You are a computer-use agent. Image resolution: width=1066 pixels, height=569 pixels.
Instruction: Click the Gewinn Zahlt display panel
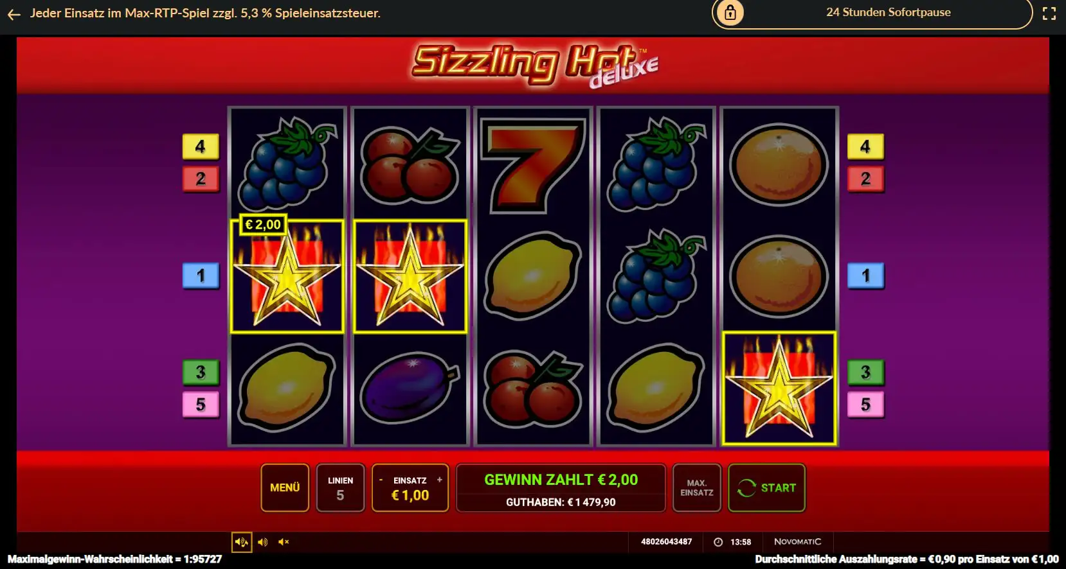[x=561, y=487]
